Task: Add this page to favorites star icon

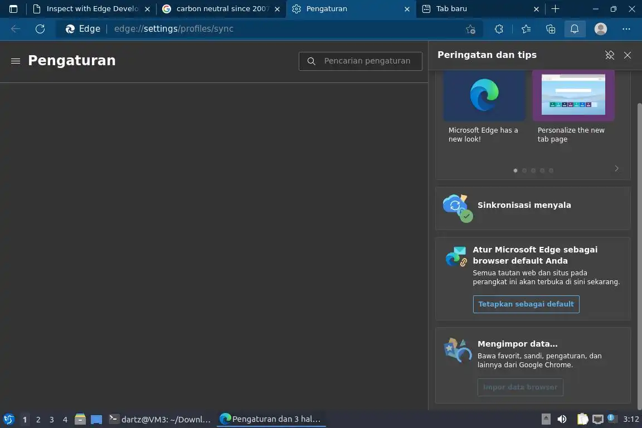Action: 470,29
